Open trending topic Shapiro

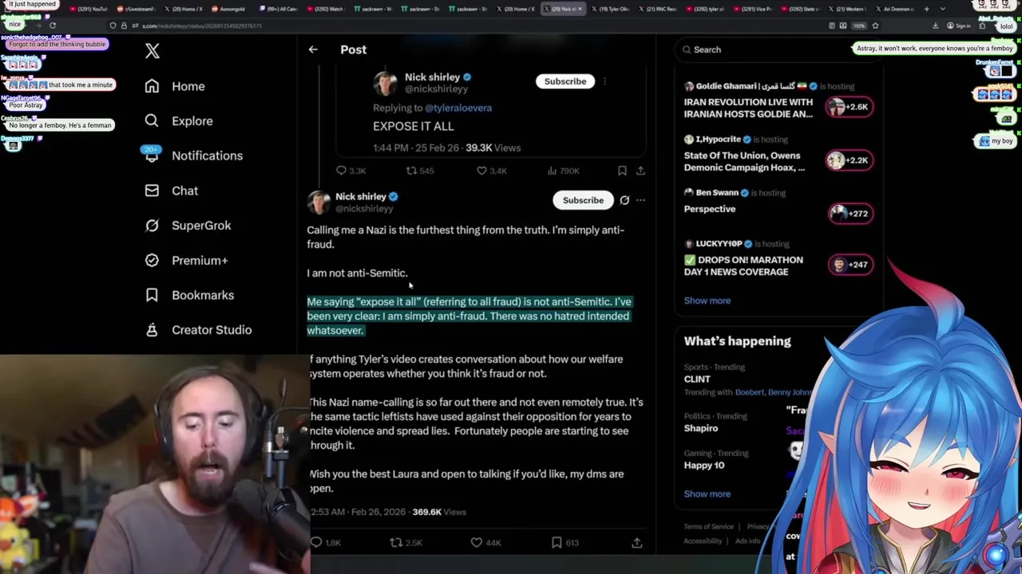click(701, 428)
